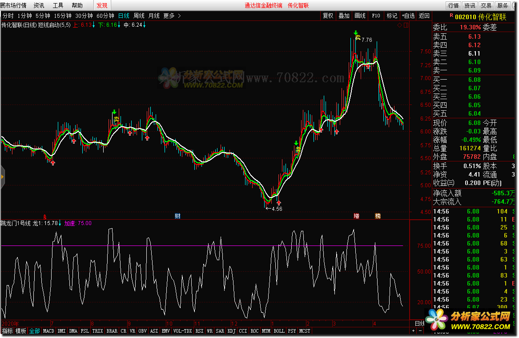Click the 增 event marker on timeline
Screen dimensions: 519x338
point(357,216)
